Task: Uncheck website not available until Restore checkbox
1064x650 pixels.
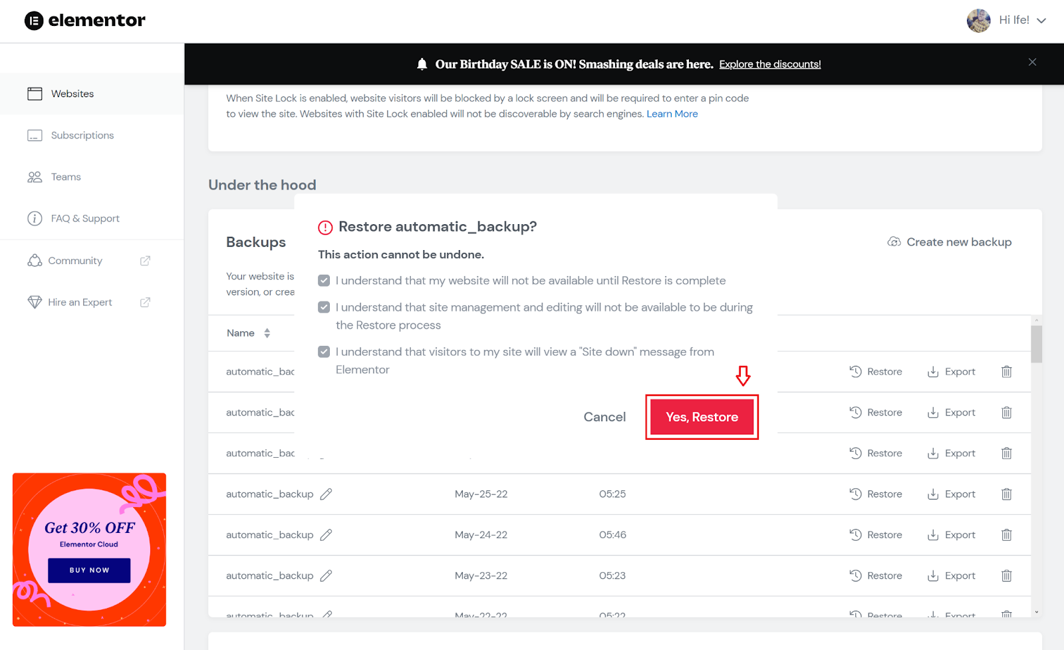Action: pos(324,281)
